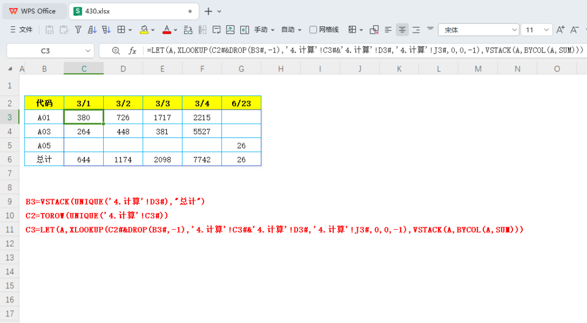Image resolution: width=587 pixels, height=323 pixels.
Task: Click the insert rows icon
Action: 188,30
